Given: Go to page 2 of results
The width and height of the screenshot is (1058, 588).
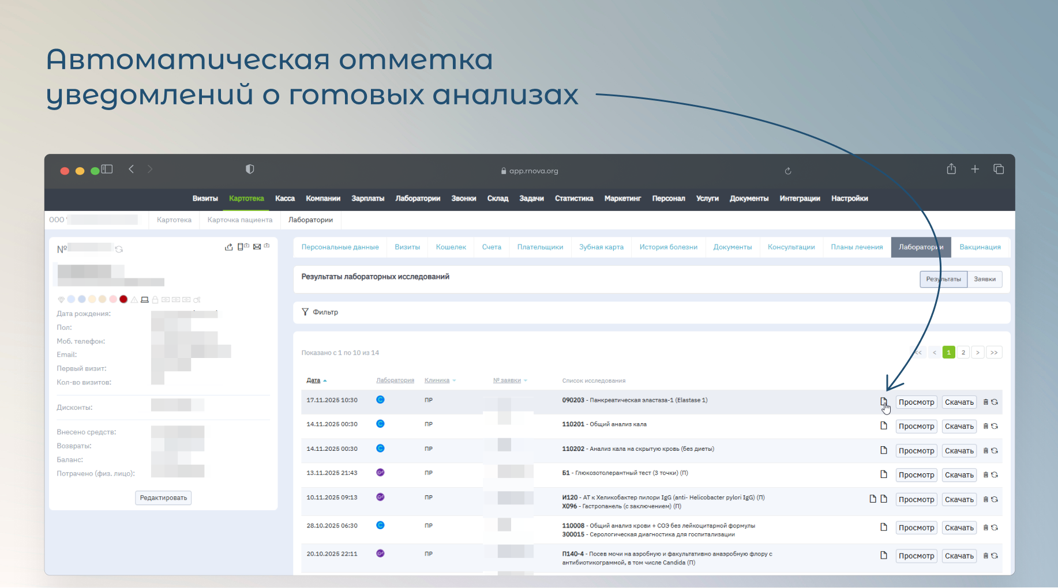Looking at the screenshot, I should pyautogui.click(x=963, y=352).
